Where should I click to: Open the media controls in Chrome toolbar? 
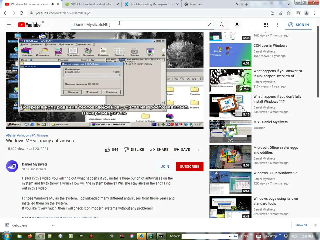tap(298, 13)
